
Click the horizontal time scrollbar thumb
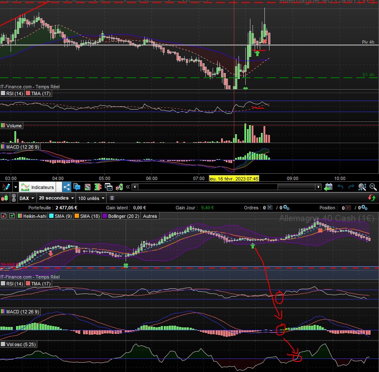(x=297, y=187)
